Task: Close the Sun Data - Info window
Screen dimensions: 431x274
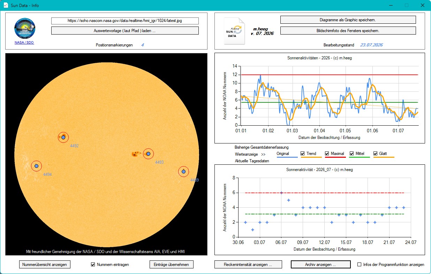Action: click(x=422, y=6)
